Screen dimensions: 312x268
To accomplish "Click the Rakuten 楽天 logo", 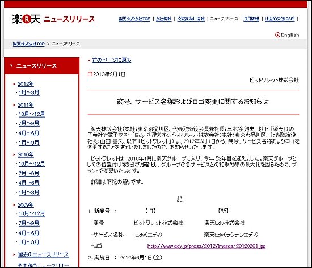I will pyautogui.click(x=27, y=19).
